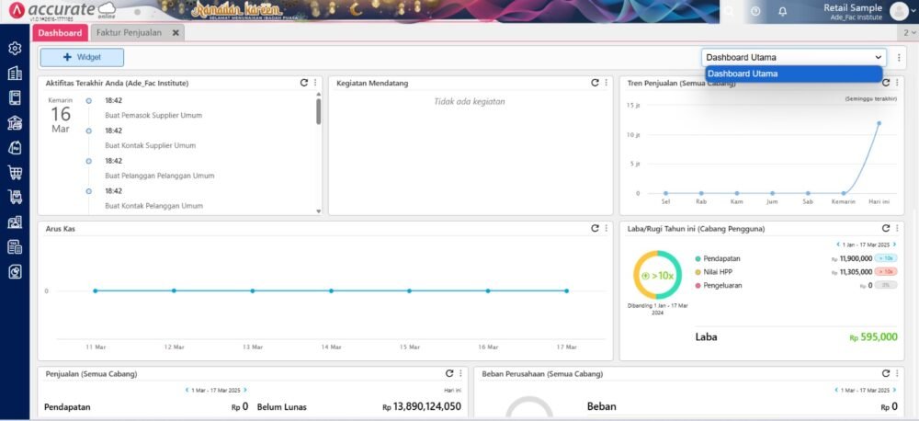919x421 pixels.
Task: Open Aktifitas Terakhir widget options menu
Action: (315, 83)
